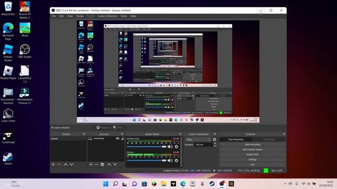Open Muck desktop icon
Image resolution: width=337 pixels, height=189 pixels.
(25, 30)
